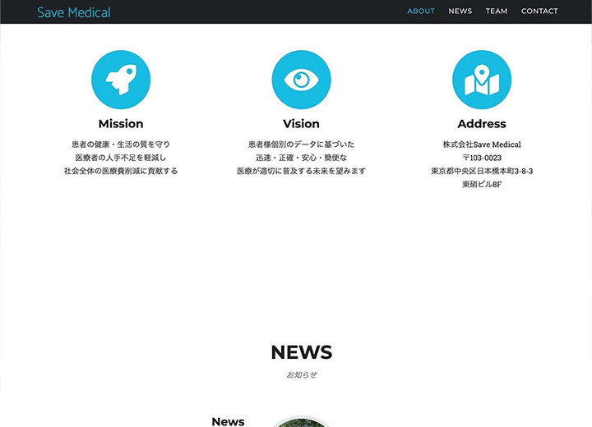Screen dimensions: 592x427
Task: Click the company name 株式会社Save Medical
Action: 482,145
